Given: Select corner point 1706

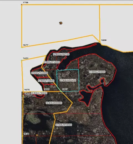Looking at the screenshot, I should tap(25, 3).
